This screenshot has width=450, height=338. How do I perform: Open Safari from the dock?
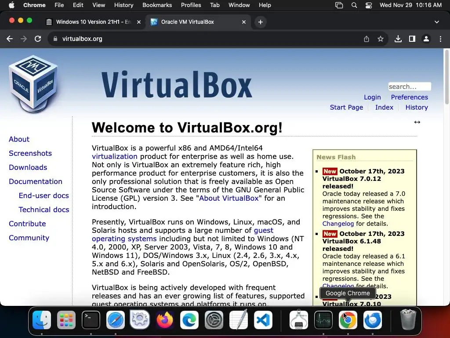click(116, 320)
